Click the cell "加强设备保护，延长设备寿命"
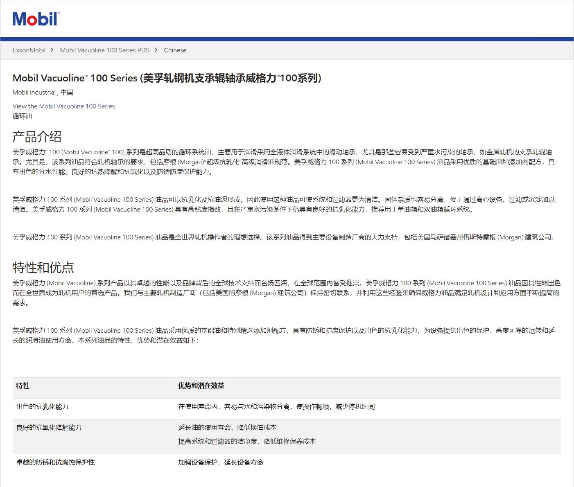This screenshot has width=574, height=487. [368, 464]
